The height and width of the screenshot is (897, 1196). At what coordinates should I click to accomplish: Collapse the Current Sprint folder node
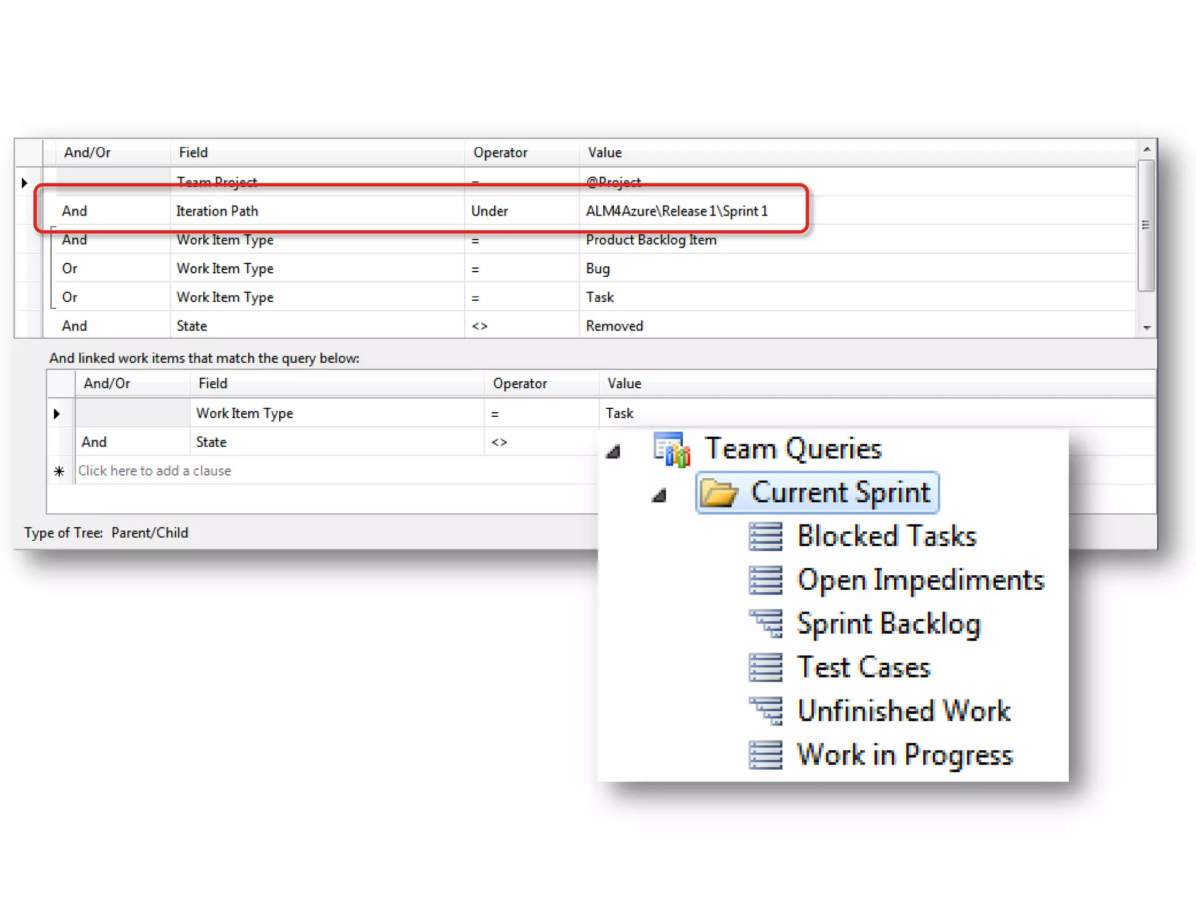[x=659, y=496]
